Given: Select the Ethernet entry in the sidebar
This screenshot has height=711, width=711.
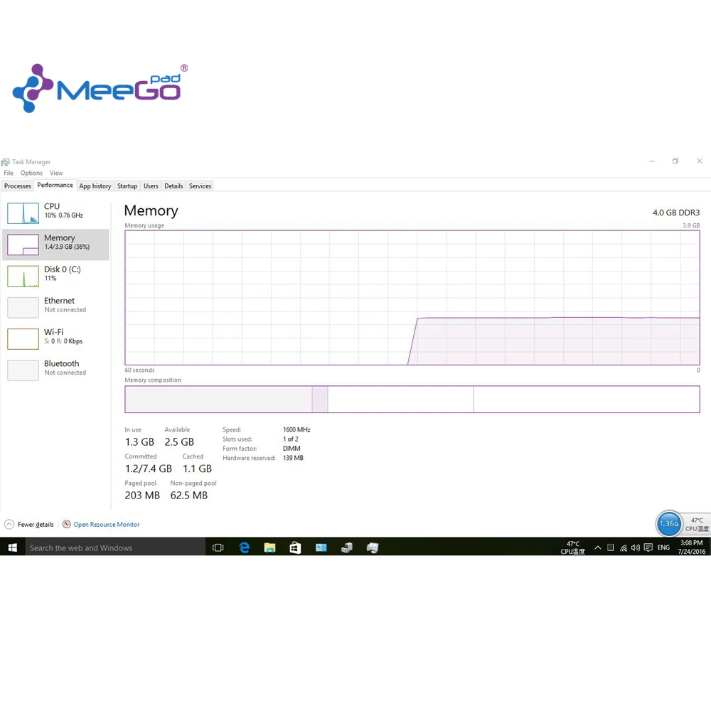Looking at the screenshot, I should click(55, 307).
